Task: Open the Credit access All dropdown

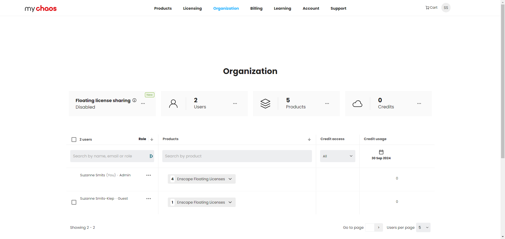Action: [x=338, y=156]
